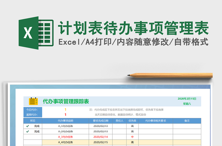The width and height of the screenshot is (222, 146).
Task: Select the 今日代办 label cell
Action: pos(33,110)
